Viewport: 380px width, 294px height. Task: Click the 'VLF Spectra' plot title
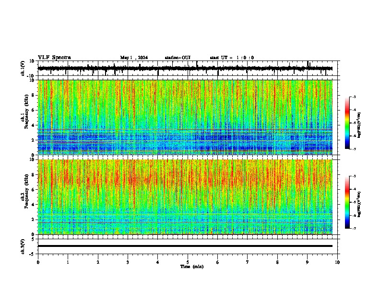pos(54,58)
